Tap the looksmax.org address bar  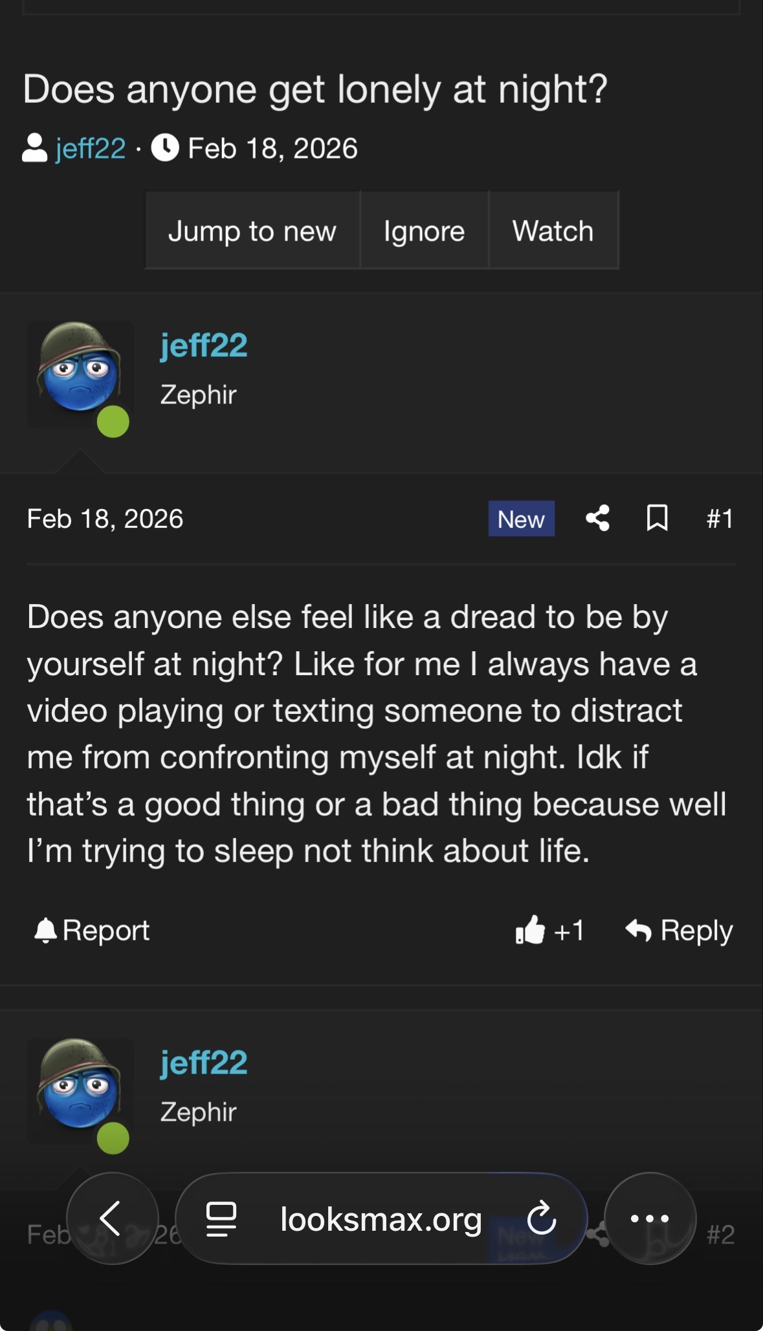point(381,1219)
